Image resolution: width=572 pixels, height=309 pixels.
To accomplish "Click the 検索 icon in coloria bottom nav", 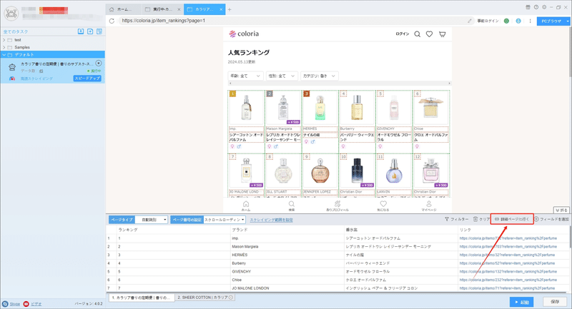I will pos(292,206).
